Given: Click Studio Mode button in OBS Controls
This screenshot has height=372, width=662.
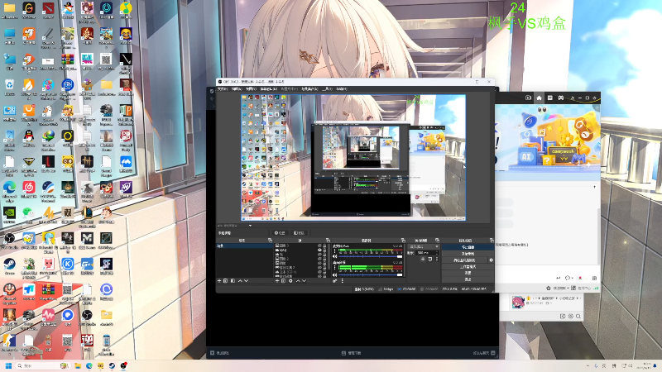Looking at the screenshot, I should (x=468, y=266).
